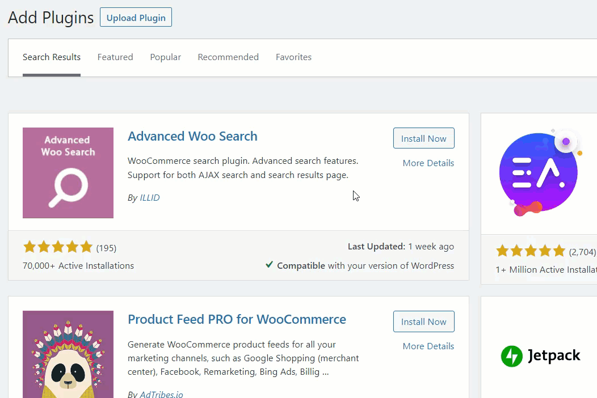This screenshot has width=597, height=398.
Task: Click the Jetpack logo
Action: click(540, 356)
